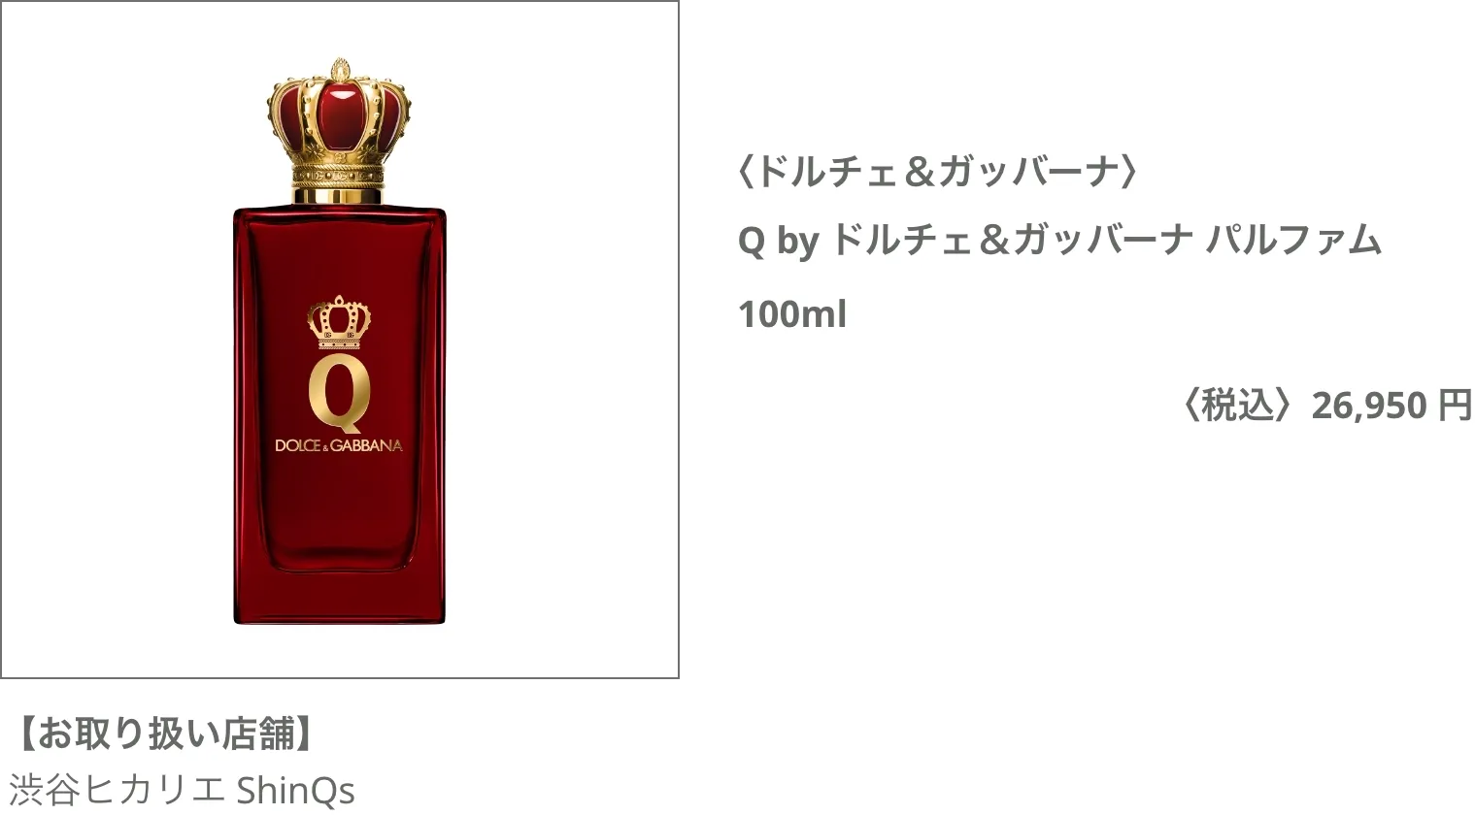
Task: Click the パルファム word in the product name
Action: pyautogui.click(x=1292, y=240)
